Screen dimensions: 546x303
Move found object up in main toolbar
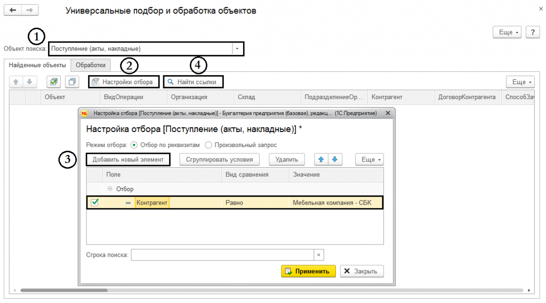pos(15,82)
